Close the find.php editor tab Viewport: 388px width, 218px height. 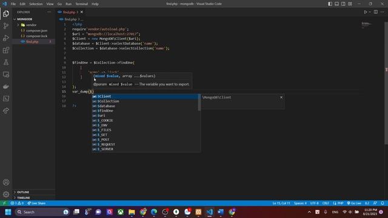82,12
